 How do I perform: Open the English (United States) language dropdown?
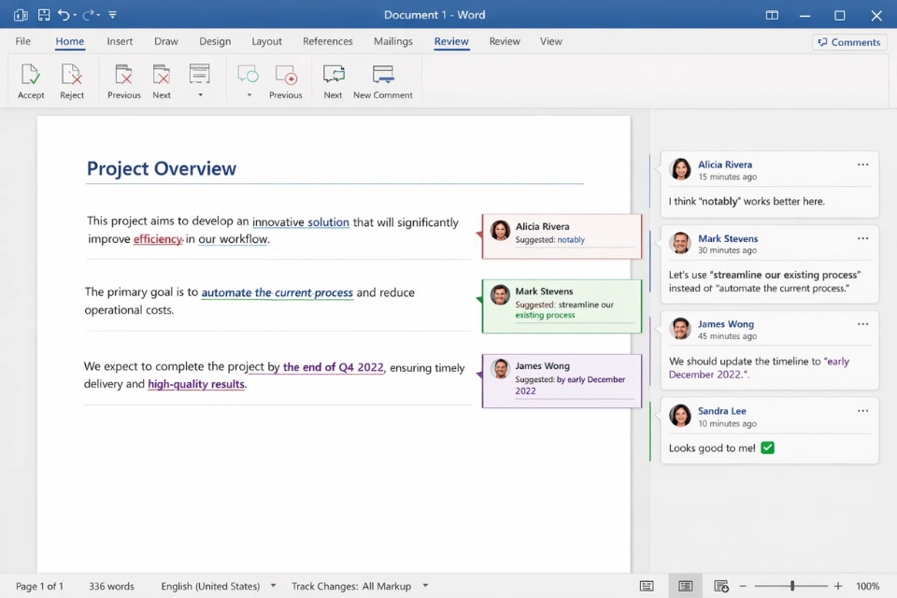[272, 586]
